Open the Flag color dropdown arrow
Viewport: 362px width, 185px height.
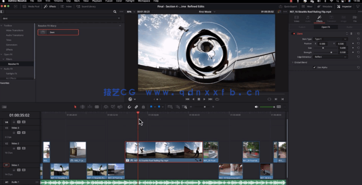click(x=155, y=107)
